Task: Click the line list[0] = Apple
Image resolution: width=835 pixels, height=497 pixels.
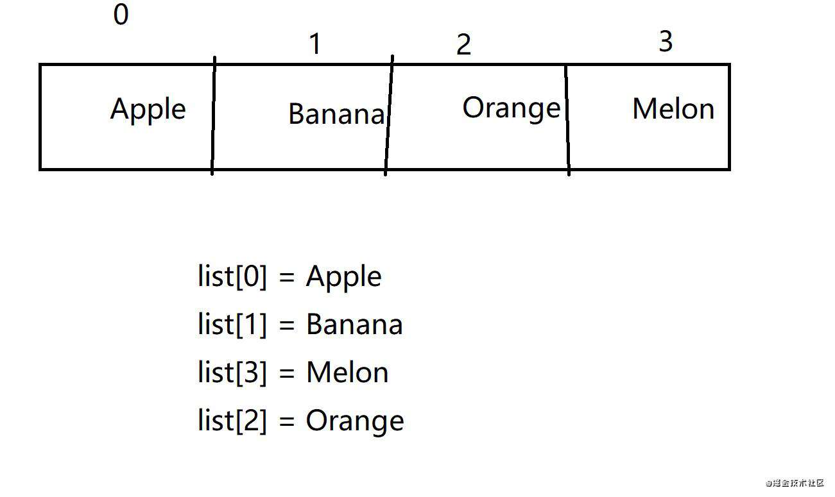Action: [x=289, y=277]
